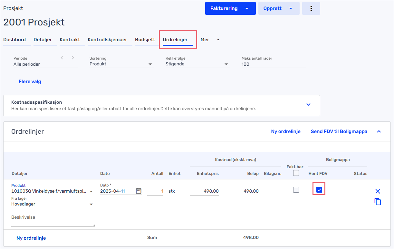Click the Flere valg link
This screenshot has width=394, height=249.
[x=30, y=81]
